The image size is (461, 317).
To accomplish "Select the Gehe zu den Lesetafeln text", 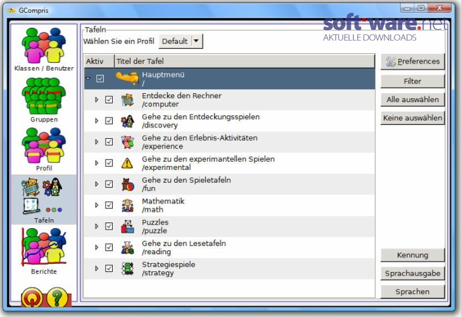I will tap(184, 243).
